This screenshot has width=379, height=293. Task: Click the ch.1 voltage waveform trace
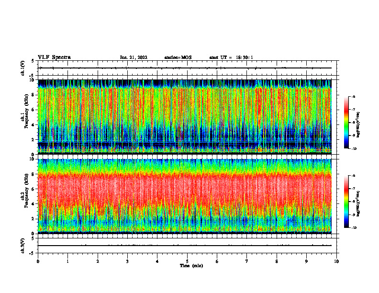pyautogui.click(x=185, y=68)
